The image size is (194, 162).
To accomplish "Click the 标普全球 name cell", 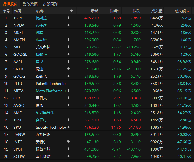I will pyautogui.click(x=43, y=149).
